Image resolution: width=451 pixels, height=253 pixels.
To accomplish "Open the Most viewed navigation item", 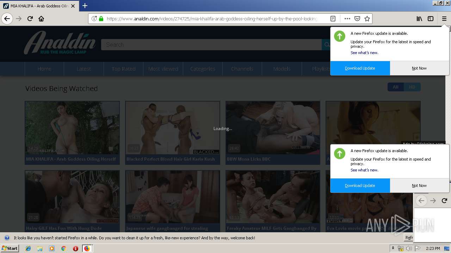I will (x=163, y=69).
